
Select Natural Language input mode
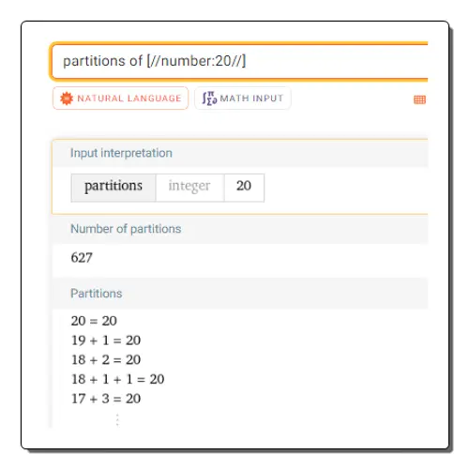tap(121, 98)
